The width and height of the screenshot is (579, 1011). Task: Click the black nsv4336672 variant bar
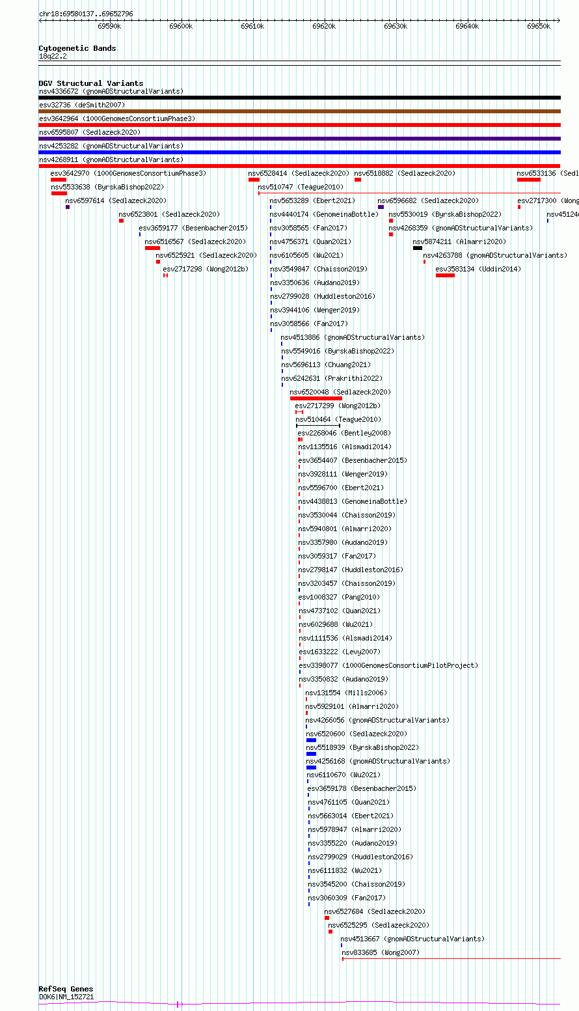[x=299, y=98]
